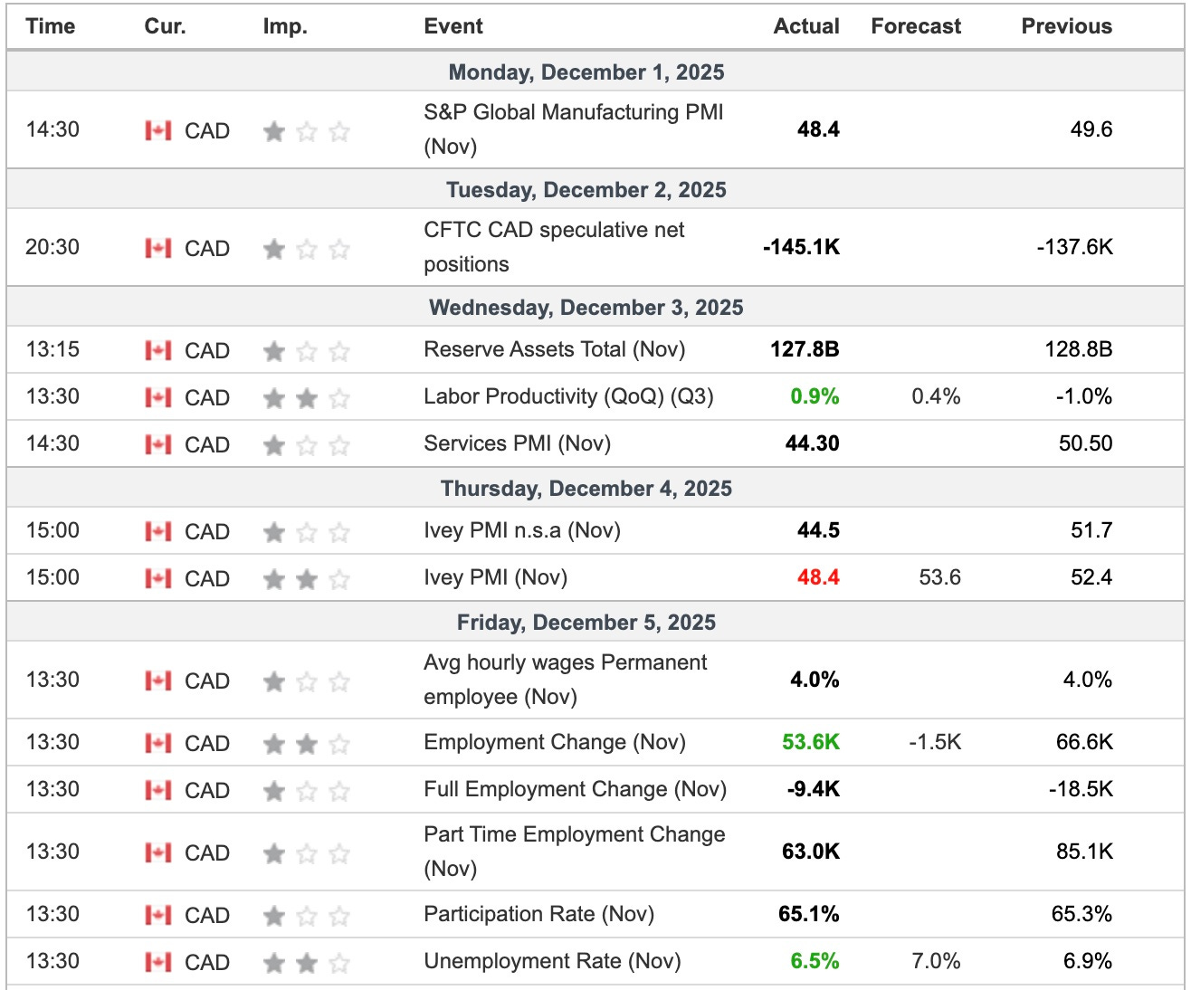Click Canada flag in Labor Productivity row
The height and width of the screenshot is (990, 1191).
coord(158,398)
